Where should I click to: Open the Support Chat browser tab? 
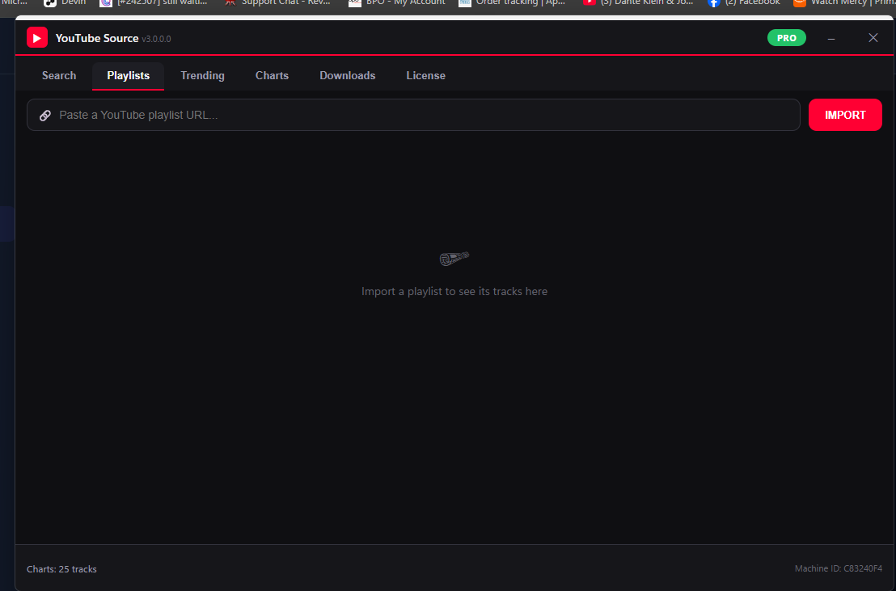click(x=278, y=3)
